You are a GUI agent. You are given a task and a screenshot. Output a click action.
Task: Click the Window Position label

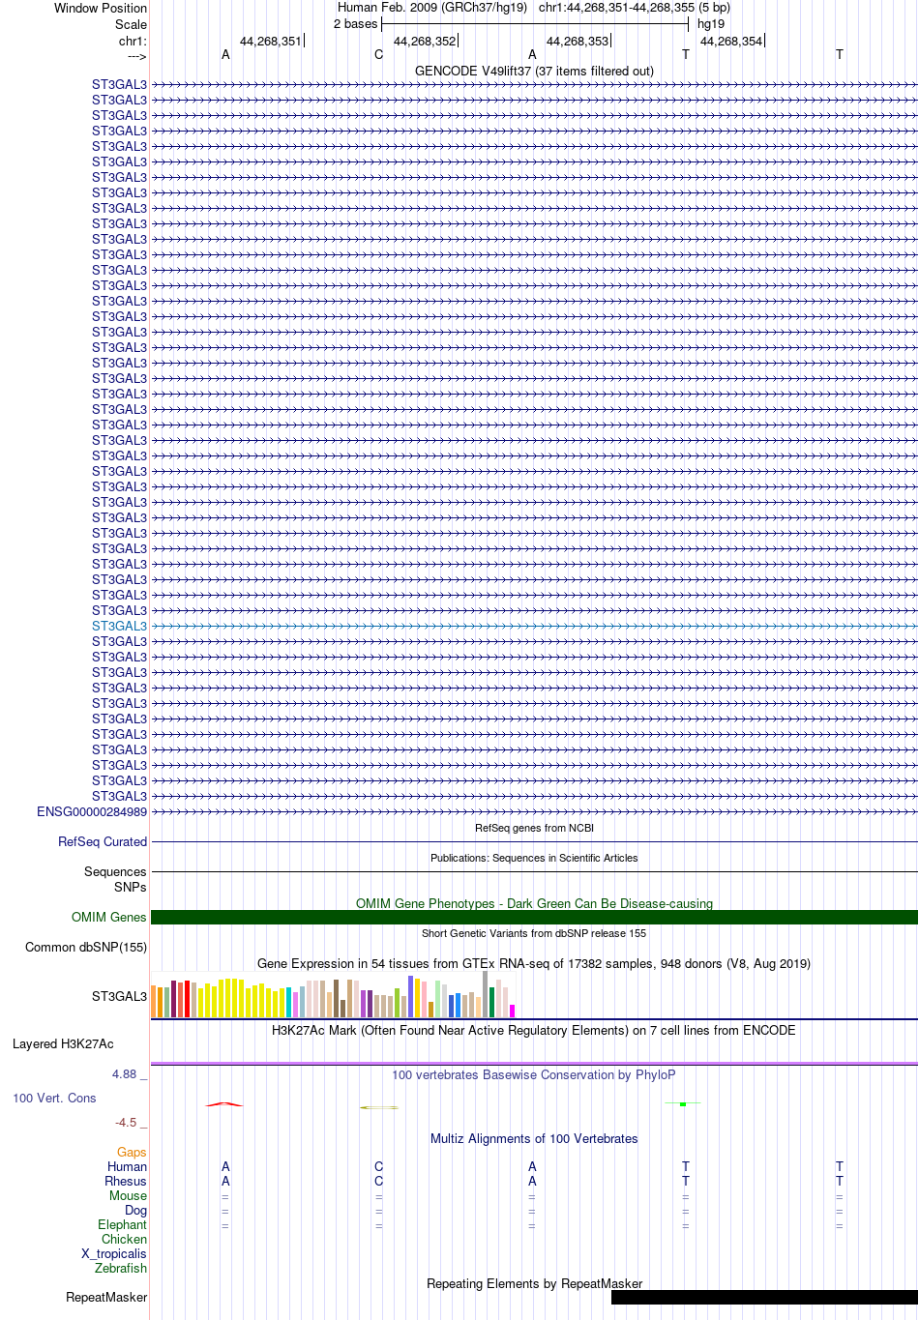pyautogui.click(x=101, y=8)
